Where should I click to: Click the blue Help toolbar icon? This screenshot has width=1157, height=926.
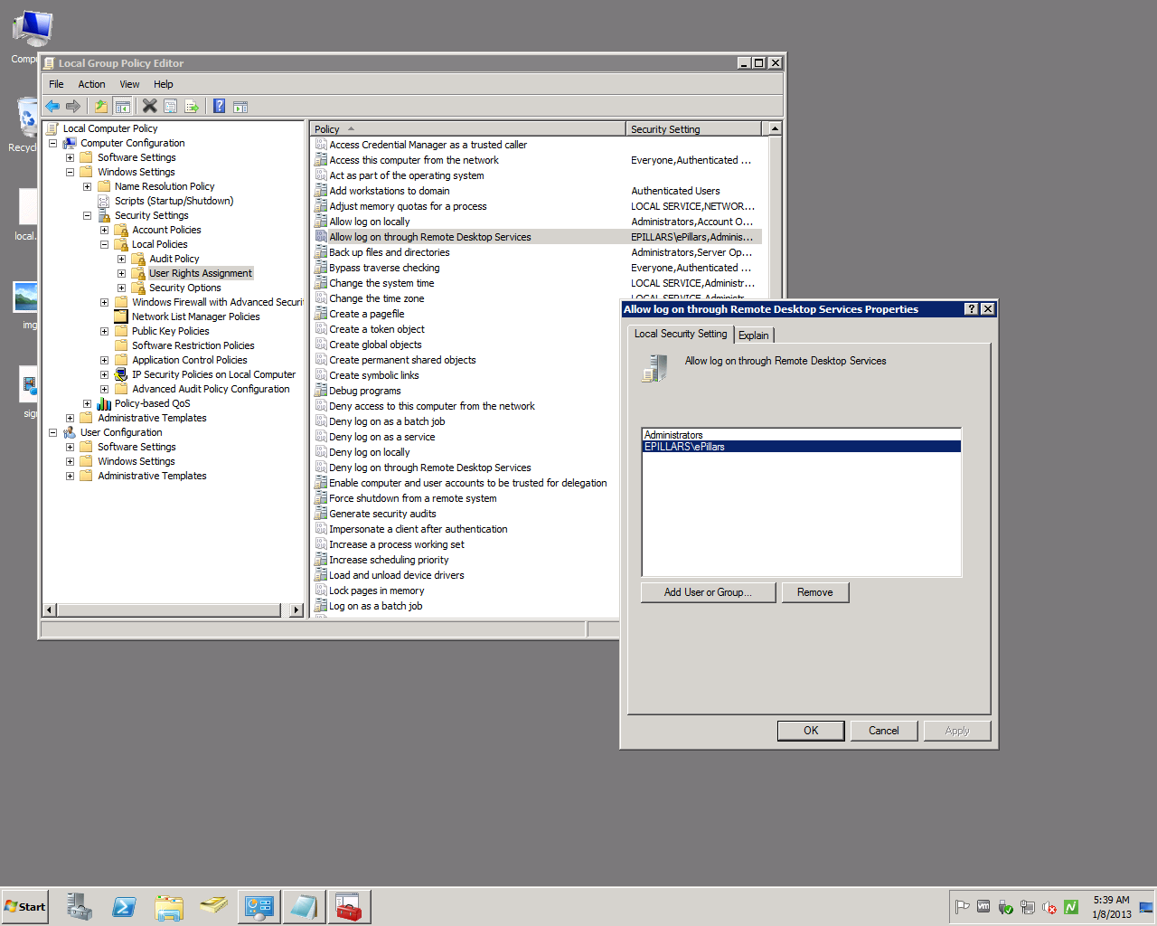click(x=219, y=106)
